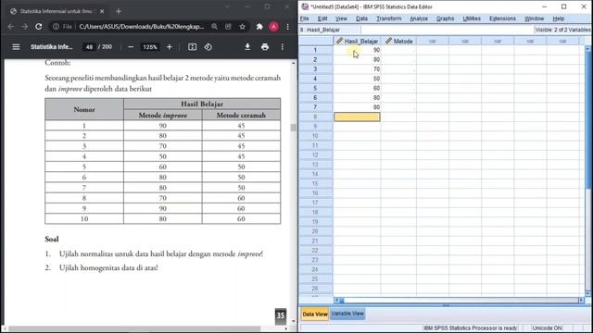Click the file info icon in address bar

(x=56, y=27)
